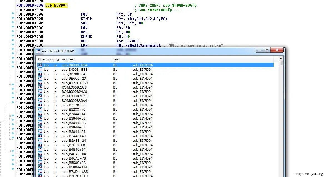The width and height of the screenshot is (324, 177).
Task: Click the xref icon in ROM:000B30A4 row
Action: [x=40, y=100]
